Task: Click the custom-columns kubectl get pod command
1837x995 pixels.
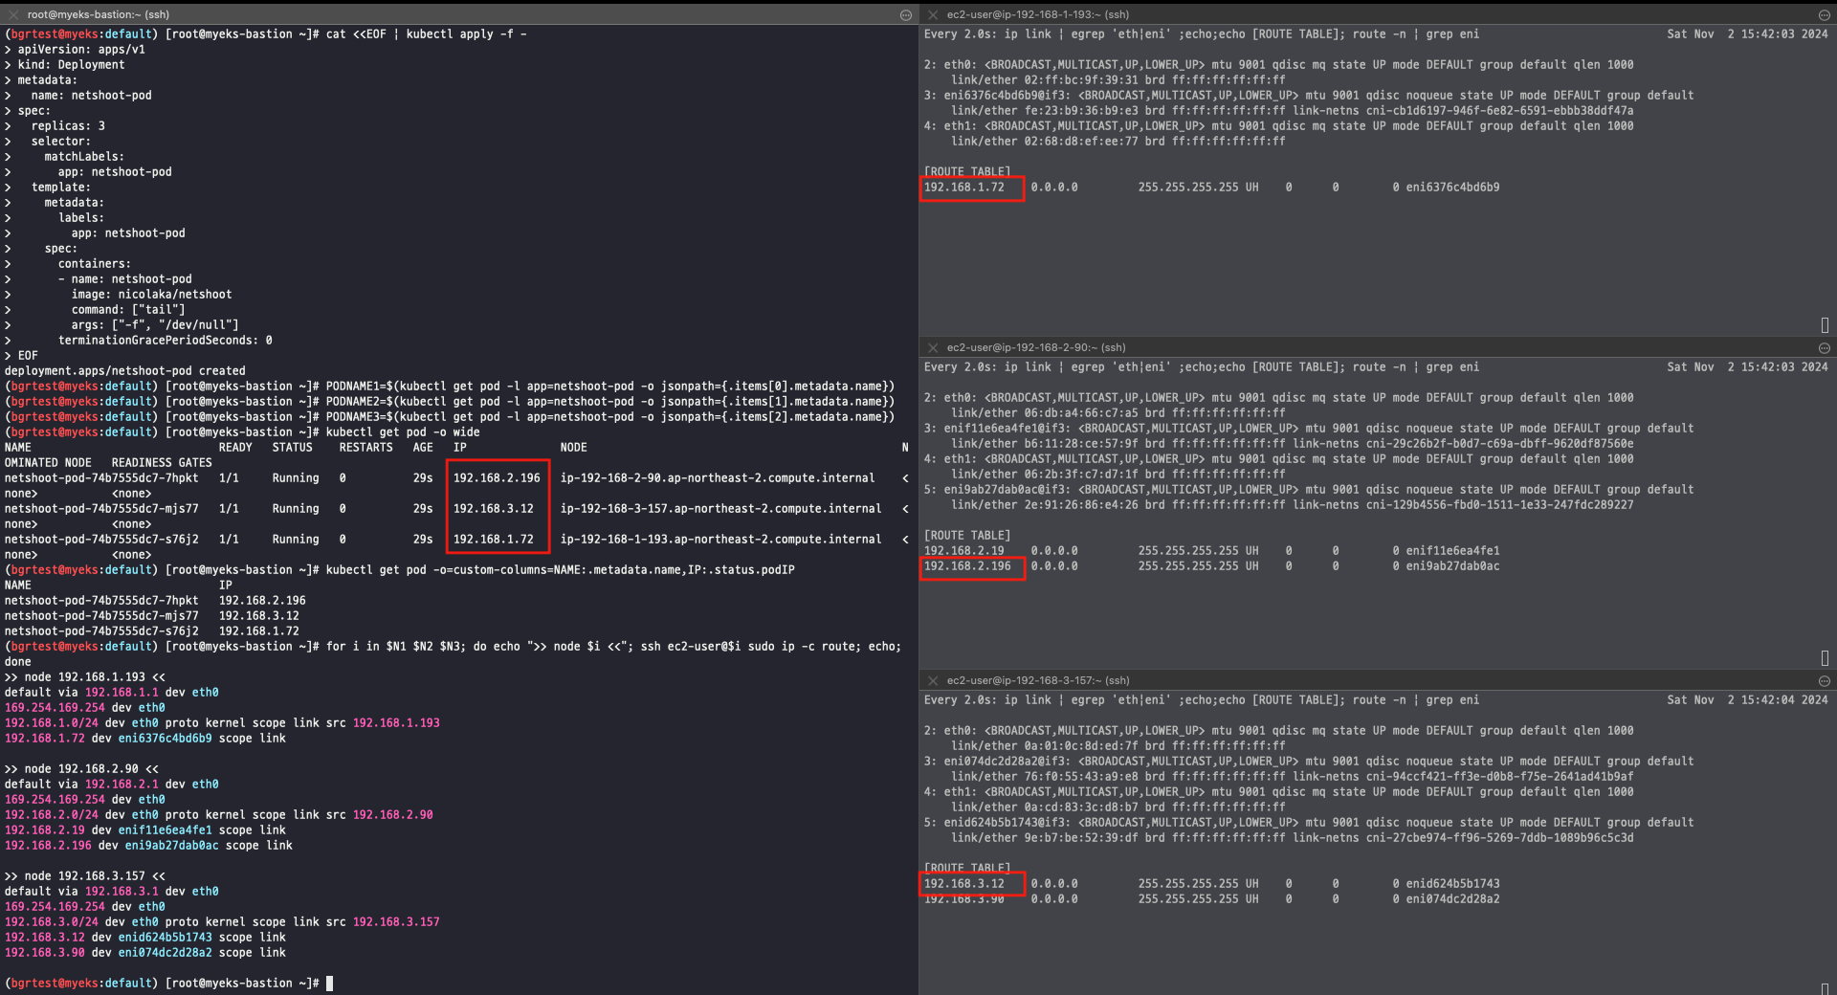Action: [x=560, y=569]
